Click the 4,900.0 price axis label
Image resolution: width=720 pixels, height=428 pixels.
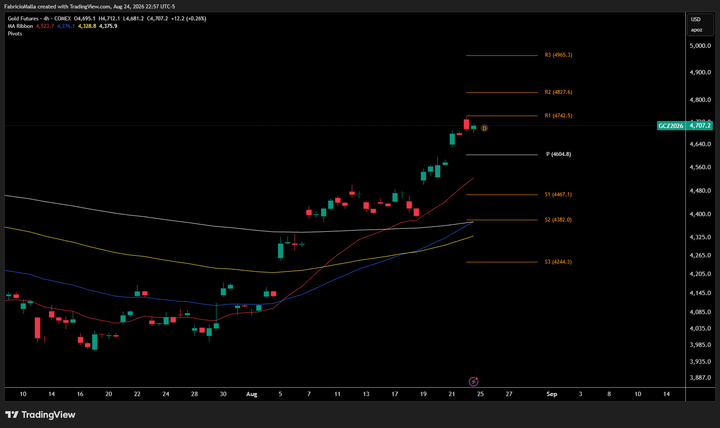coord(700,72)
